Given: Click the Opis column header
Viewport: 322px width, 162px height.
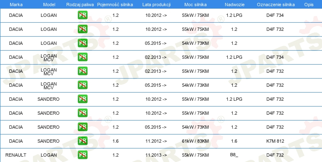Looking at the screenshot, I should click(309, 5).
